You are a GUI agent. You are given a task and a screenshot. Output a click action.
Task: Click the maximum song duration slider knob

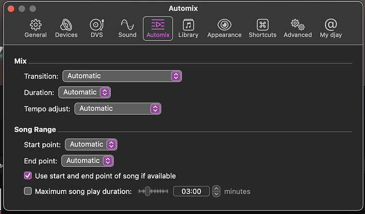coord(148,191)
